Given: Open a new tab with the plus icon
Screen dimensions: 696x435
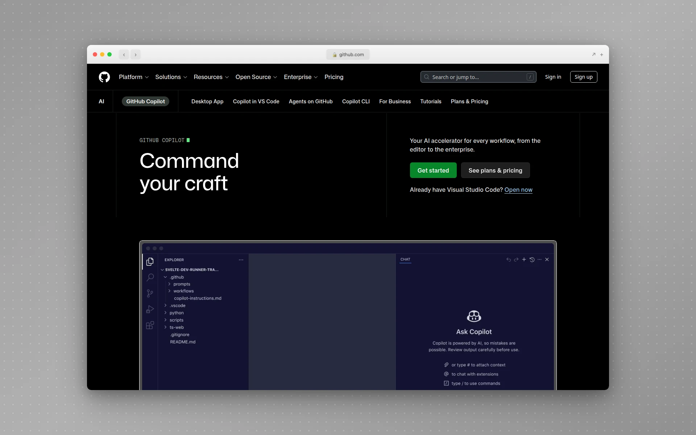Looking at the screenshot, I should point(602,55).
